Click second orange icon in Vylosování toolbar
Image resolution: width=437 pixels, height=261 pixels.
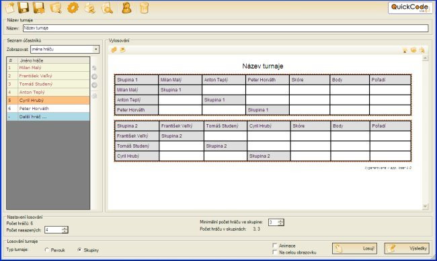(122, 50)
